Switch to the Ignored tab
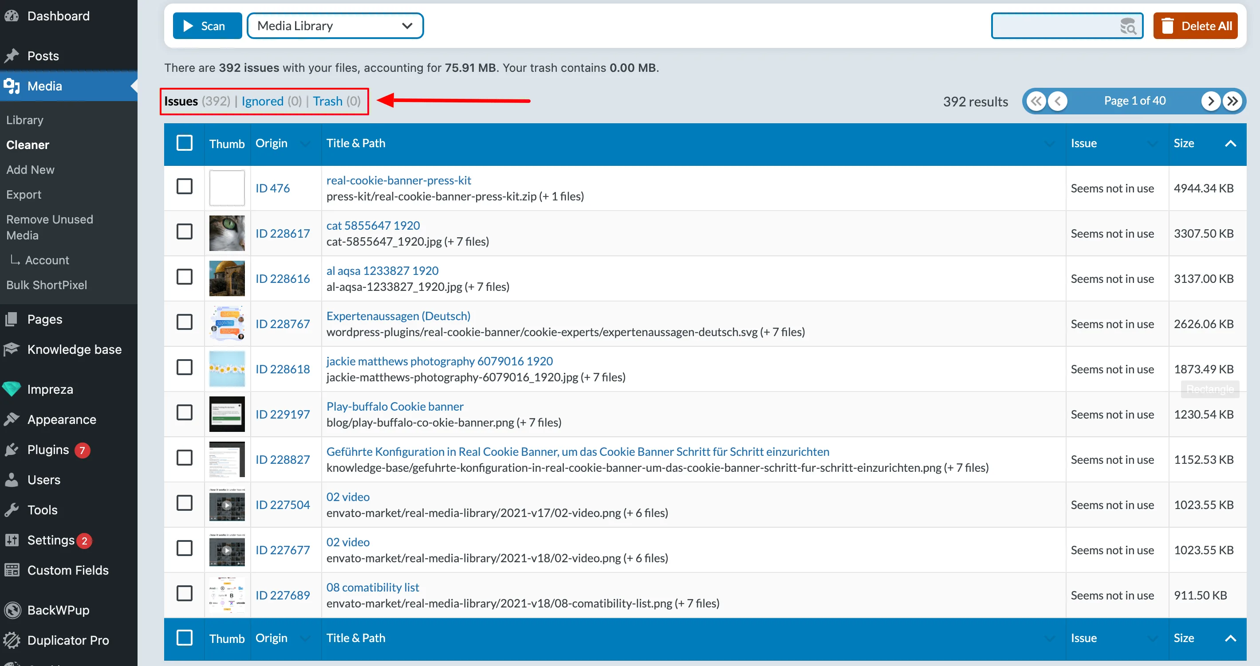This screenshot has width=1260, height=666. 262,101
